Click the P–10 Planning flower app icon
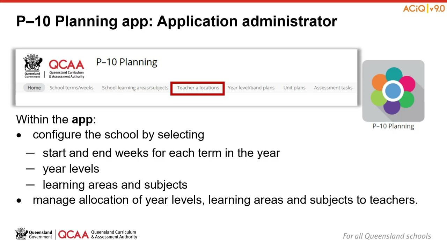The height and width of the screenshot is (251, 447). [x=393, y=91]
